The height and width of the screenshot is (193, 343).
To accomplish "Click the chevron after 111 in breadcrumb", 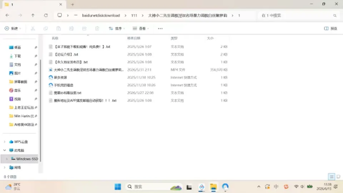I will tap(143, 15).
